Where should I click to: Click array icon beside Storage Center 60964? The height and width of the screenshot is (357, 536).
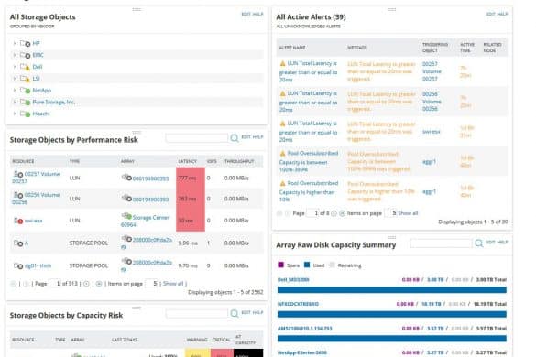pos(126,216)
